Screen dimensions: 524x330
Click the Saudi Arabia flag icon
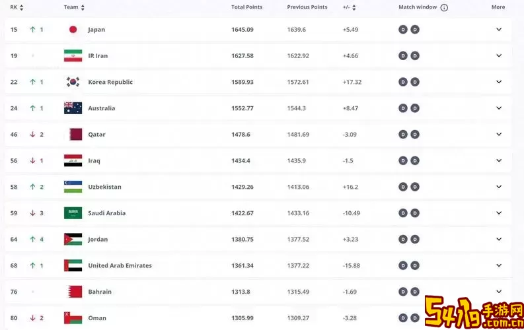[x=73, y=213]
